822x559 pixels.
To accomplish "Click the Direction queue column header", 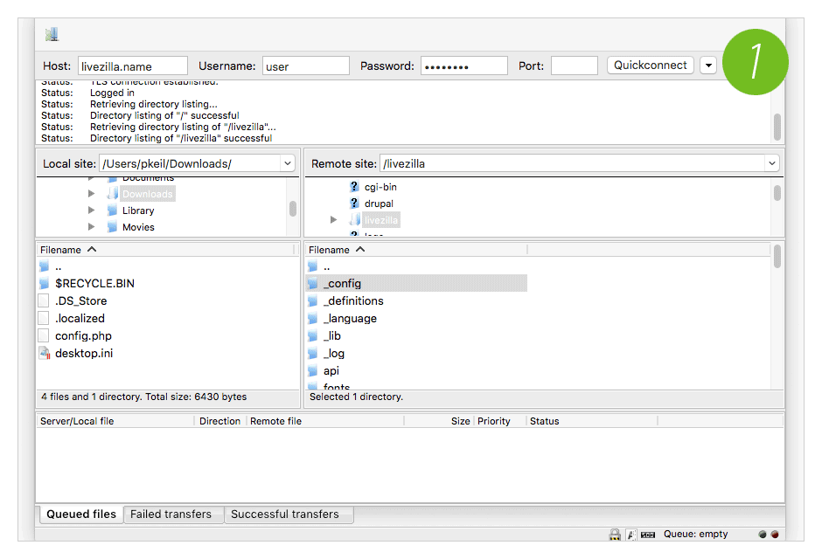I will click(220, 421).
